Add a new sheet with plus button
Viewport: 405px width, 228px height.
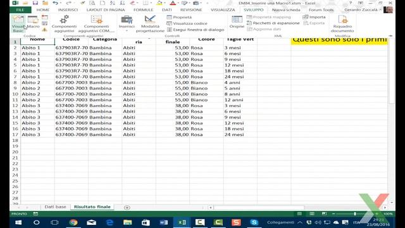(x=127, y=207)
